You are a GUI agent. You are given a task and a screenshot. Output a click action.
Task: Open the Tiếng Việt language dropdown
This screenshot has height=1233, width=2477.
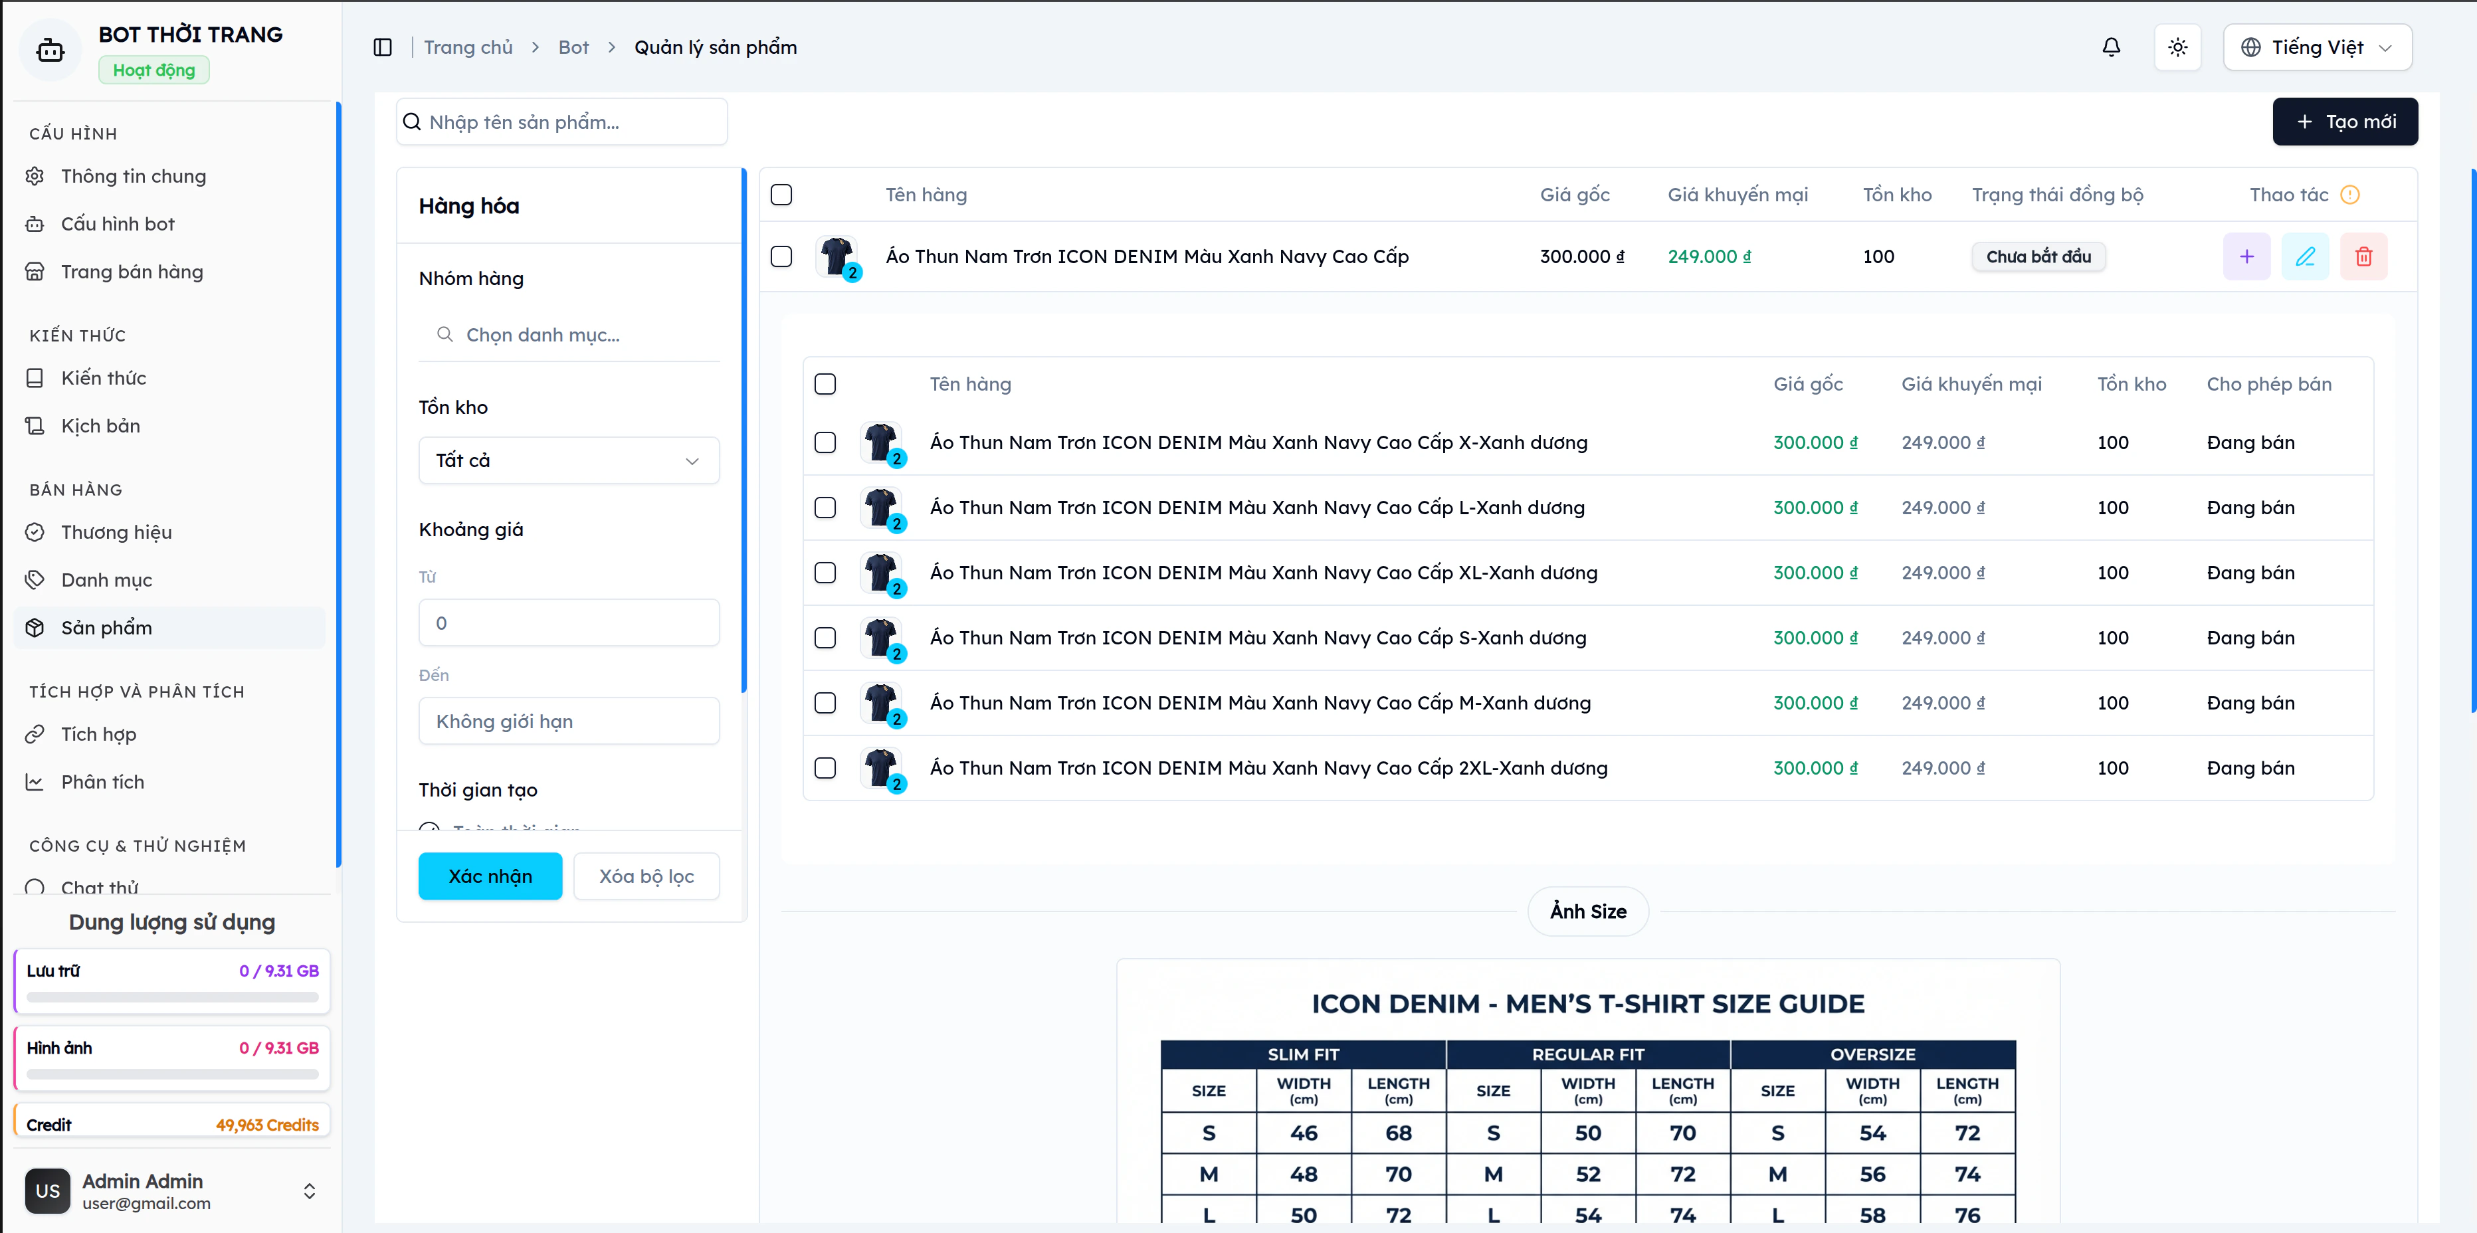(x=2316, y=47)
